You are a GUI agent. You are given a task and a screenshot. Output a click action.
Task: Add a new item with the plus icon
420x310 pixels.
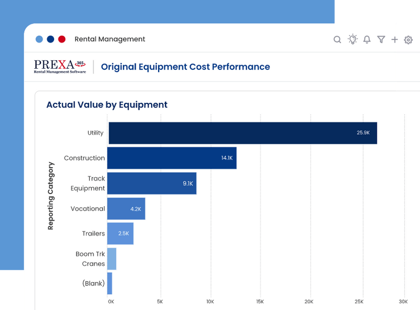coord(394,39)
